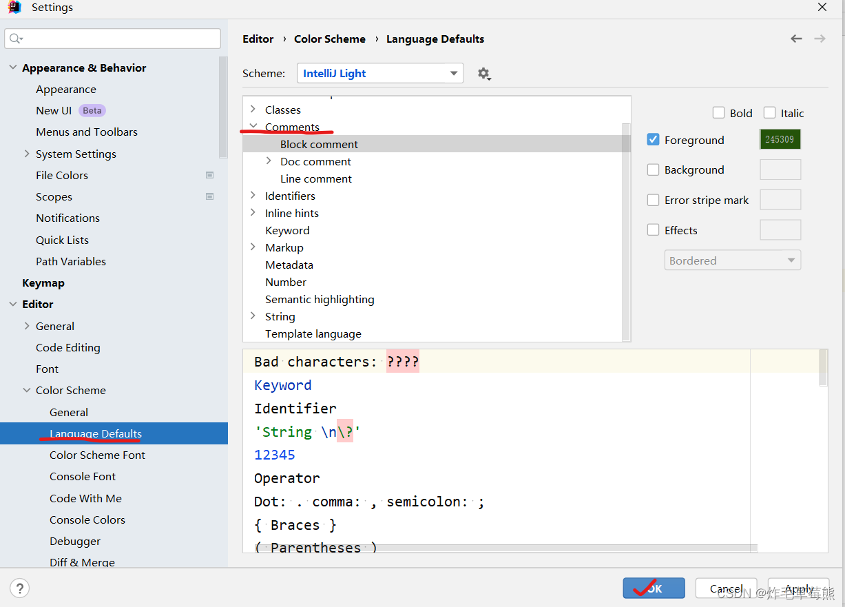Open Code Editing settings
Viewport: 845px width, 607px height.
coord(68,347)
